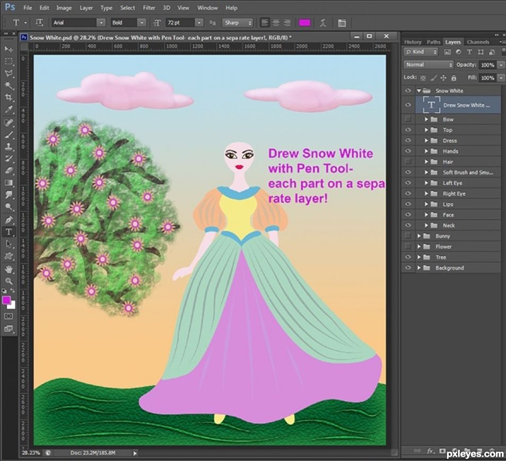Toggle Quick Mask mode
The image size is (506, 461).
click(8, 316)
